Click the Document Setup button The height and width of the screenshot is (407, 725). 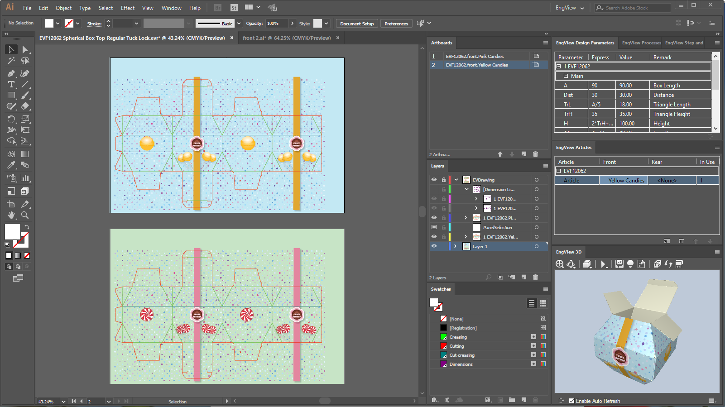tap(357, 24)
